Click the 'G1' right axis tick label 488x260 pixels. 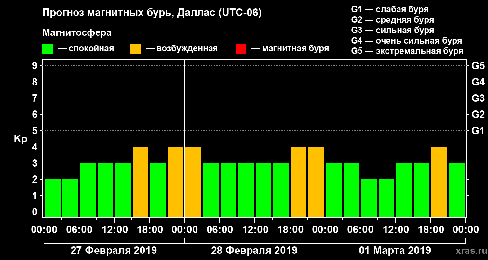pos(478,131)
